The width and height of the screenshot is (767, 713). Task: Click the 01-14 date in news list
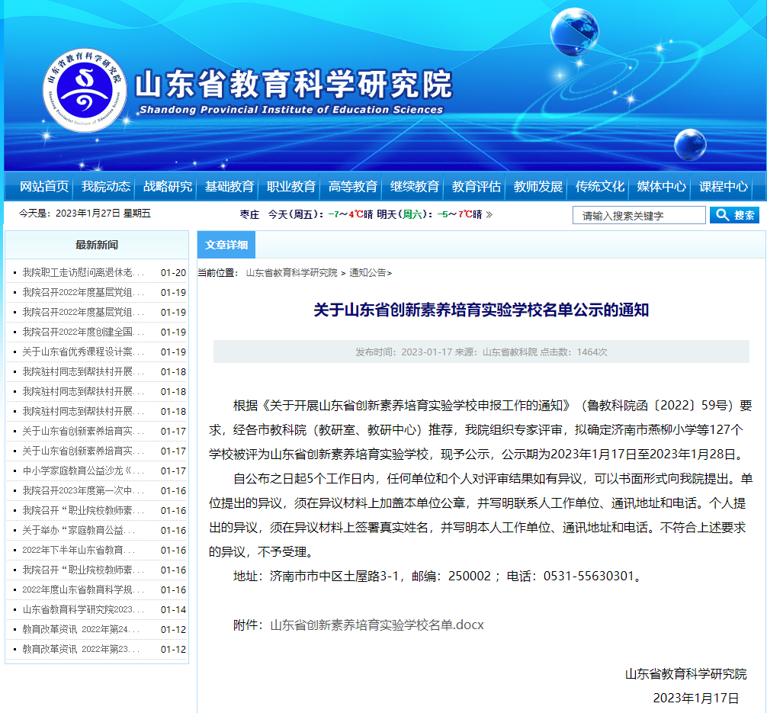(x=173, y=610)
